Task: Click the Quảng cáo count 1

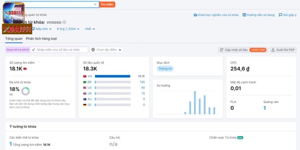Action: [x=265, y=108]
